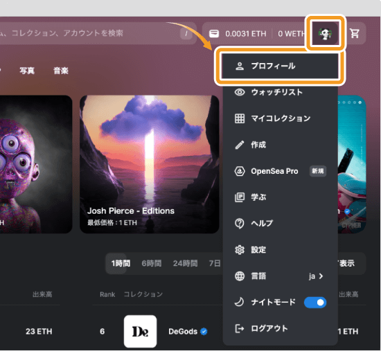
Task: Click the DeGods verified badge
Action: [x=204, y=332]
